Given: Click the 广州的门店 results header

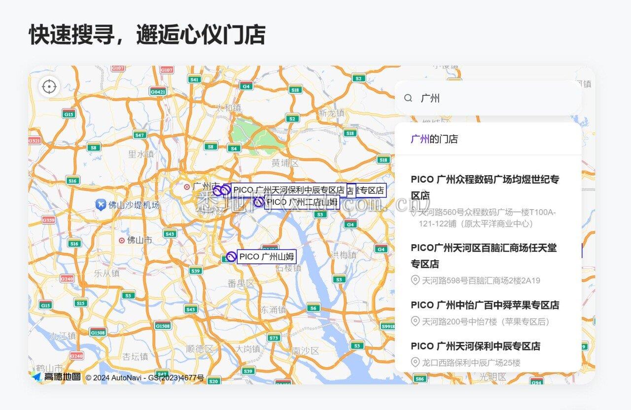Looking at the screenshot, I should [434, 139].
